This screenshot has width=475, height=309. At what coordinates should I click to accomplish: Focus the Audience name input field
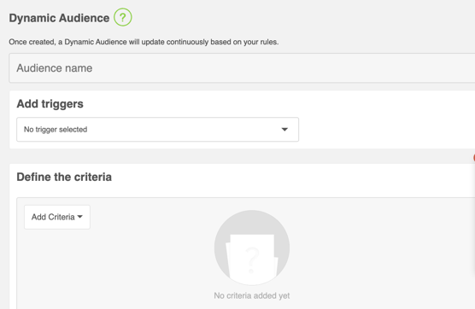point(242,68)
